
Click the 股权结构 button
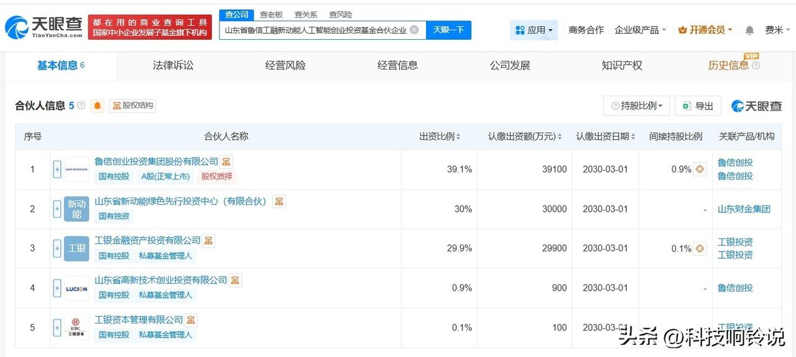pyautogui.click(x=132, y=106)
